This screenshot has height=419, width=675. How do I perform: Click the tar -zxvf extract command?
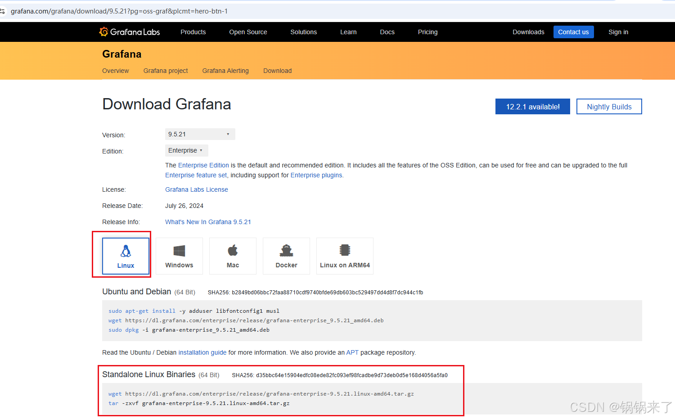tap(199, 403)
